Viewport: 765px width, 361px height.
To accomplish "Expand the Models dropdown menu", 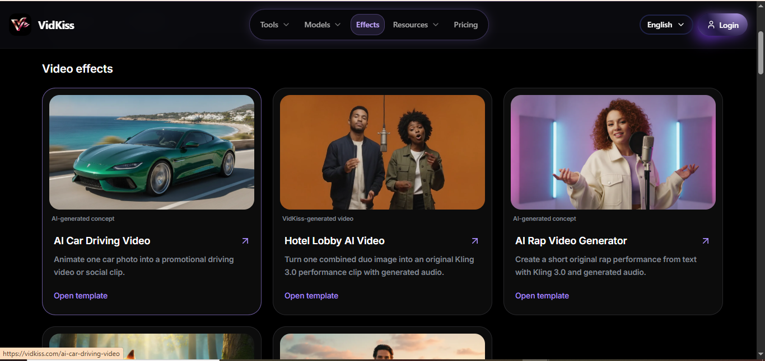I will (323, 25).
